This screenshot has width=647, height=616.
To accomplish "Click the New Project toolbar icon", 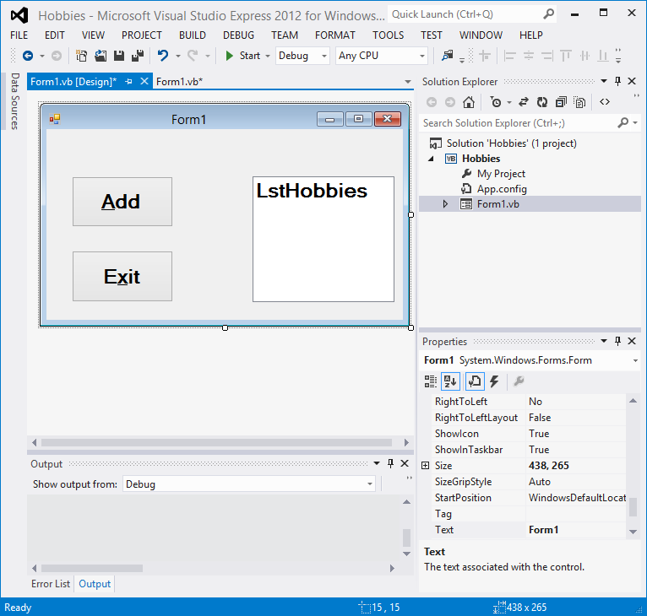I will (81, 56).
